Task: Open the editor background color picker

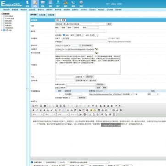Action: [85, 114]
